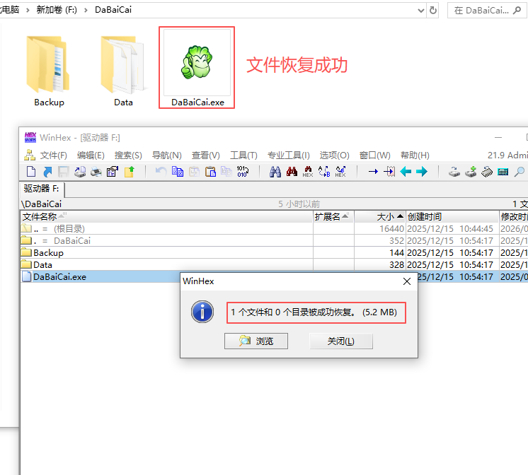This screenshot has width=528, height=475.
Task: Click the magnifier icon at WinHex toolbar end
Action: tap(520, 172)
